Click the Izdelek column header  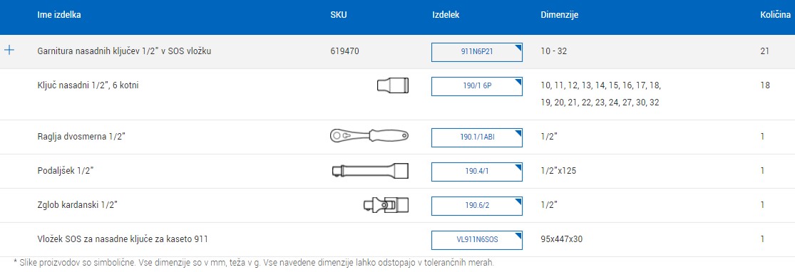pos(446,15)
